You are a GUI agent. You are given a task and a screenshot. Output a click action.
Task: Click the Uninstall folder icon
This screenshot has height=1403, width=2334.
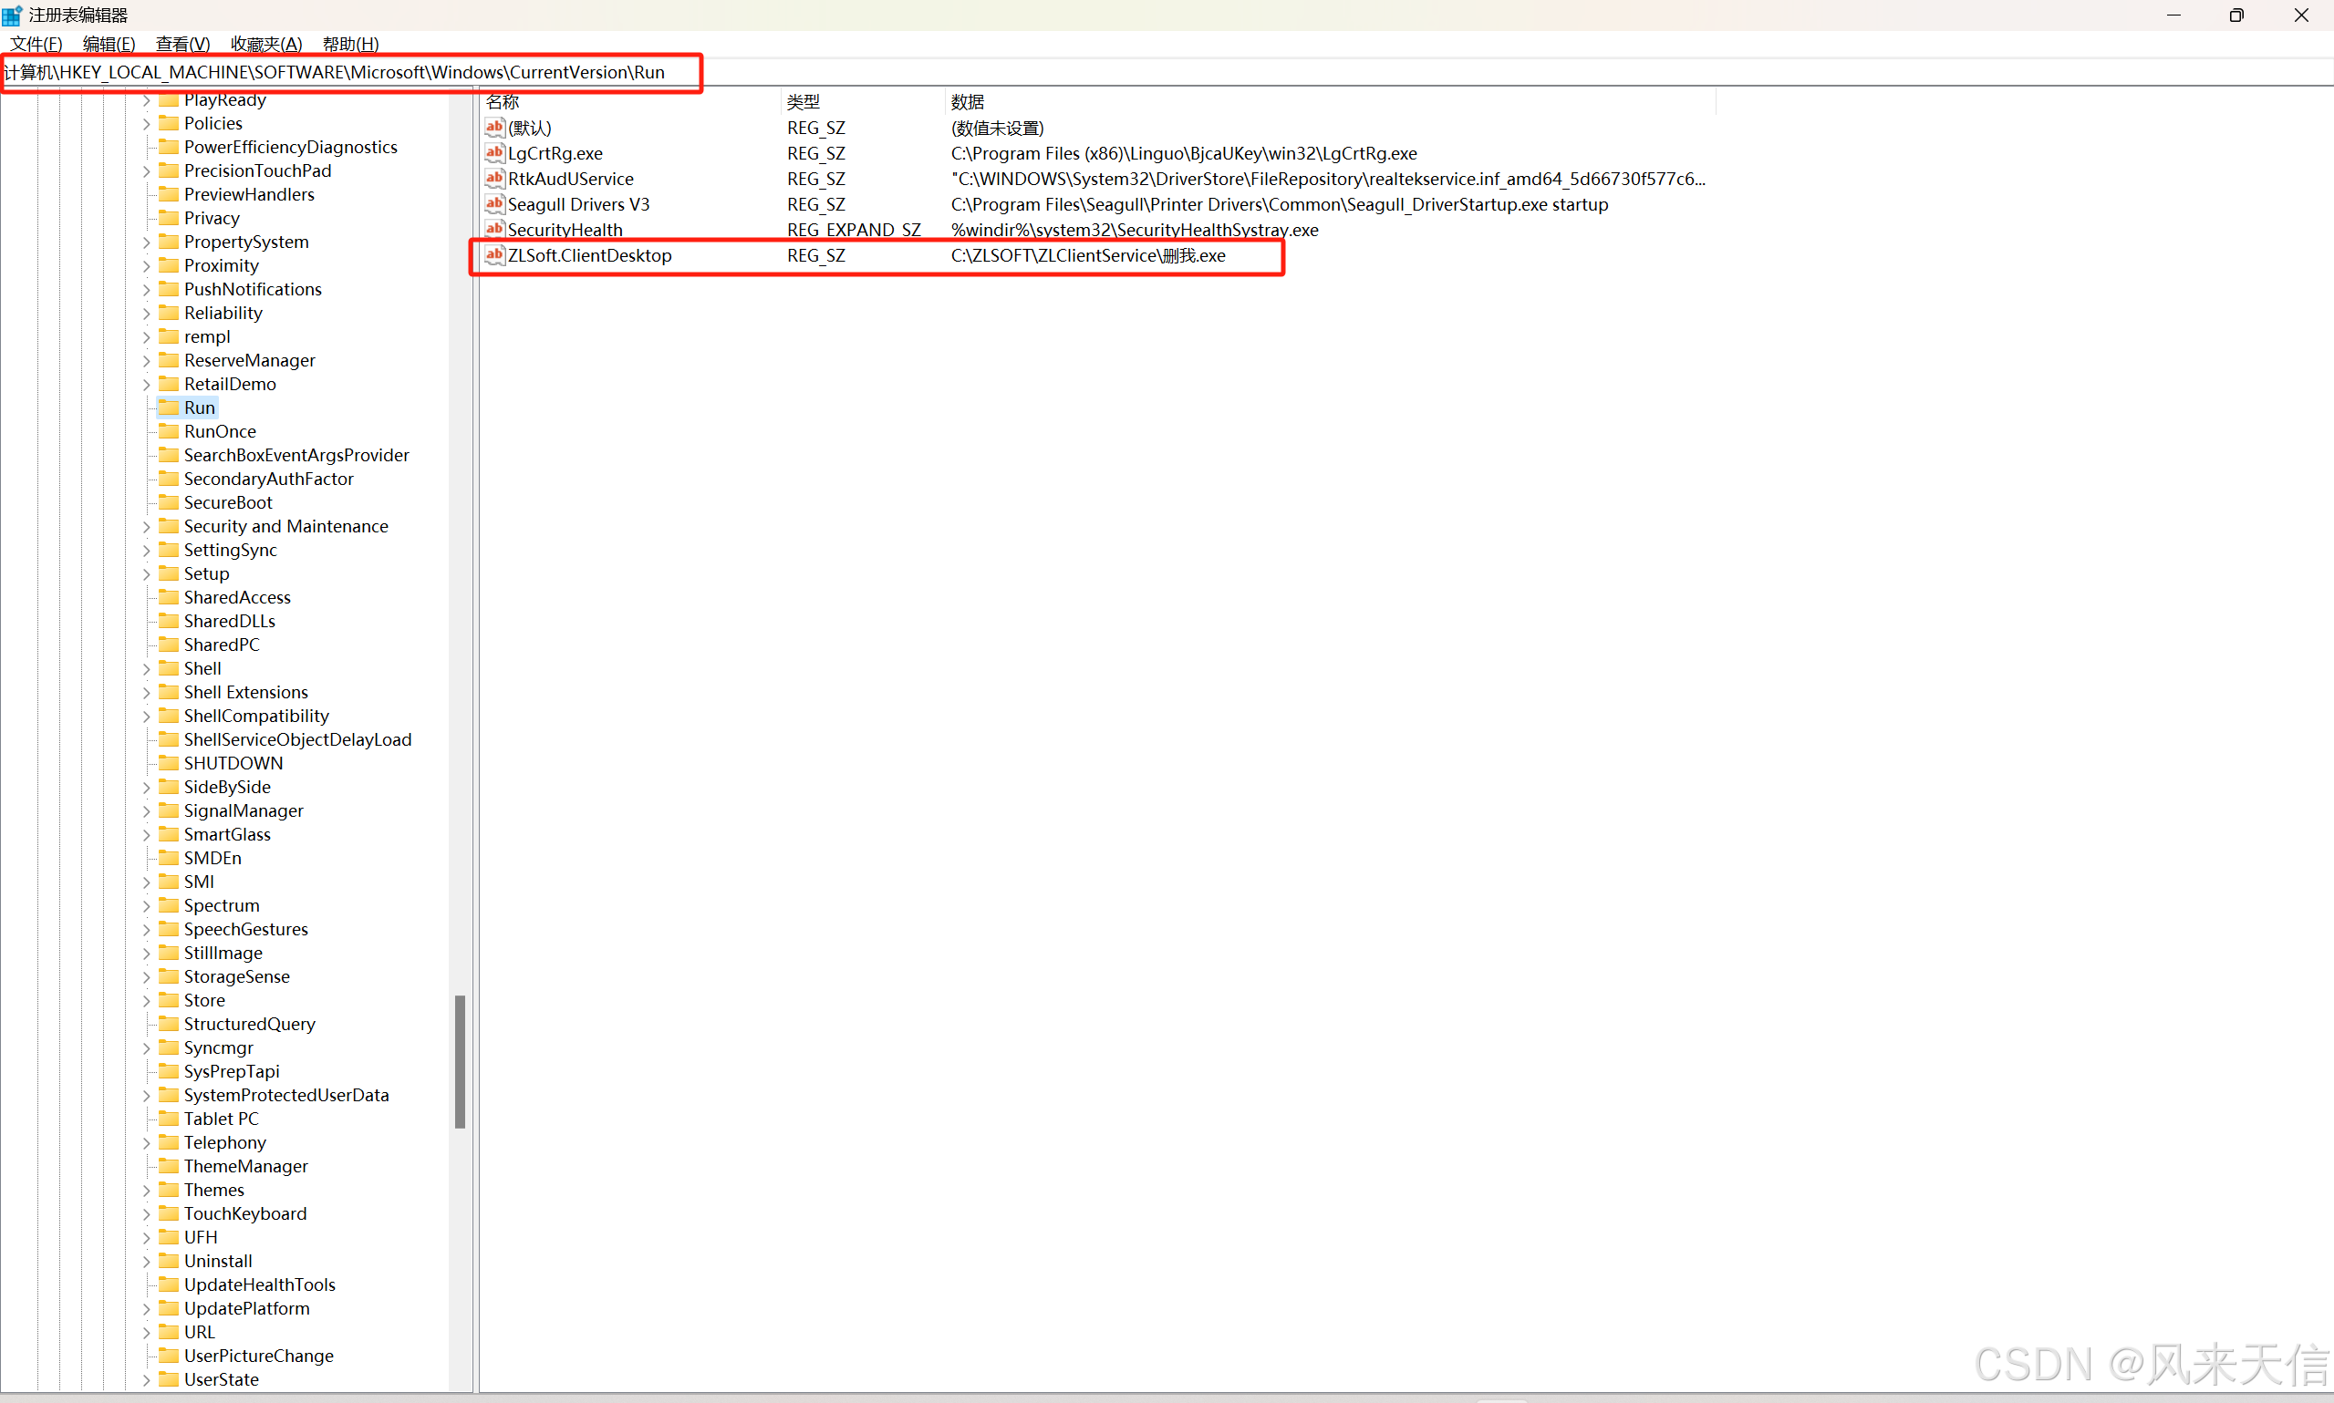tap(169, 1260)
